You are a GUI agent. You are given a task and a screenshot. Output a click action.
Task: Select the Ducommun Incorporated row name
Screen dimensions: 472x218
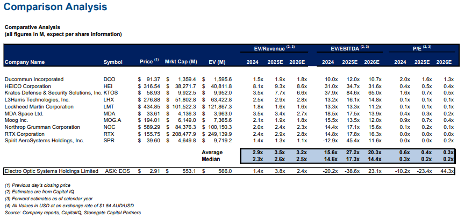point(34,79)
